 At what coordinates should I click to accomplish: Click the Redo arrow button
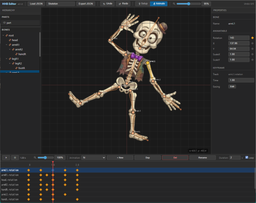click(x=124, y=3)
